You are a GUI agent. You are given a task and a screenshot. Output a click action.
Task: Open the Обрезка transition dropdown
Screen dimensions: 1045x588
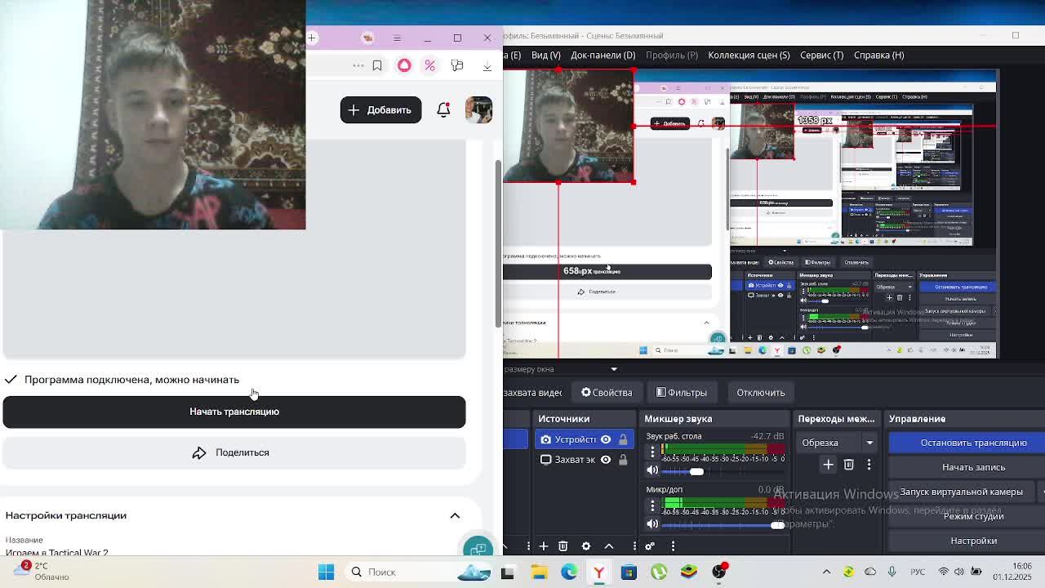pos(838,443)
